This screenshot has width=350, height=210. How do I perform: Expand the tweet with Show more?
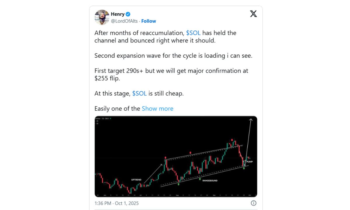[157, 109]
